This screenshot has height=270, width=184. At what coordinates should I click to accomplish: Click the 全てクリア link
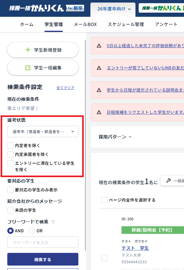pos(65,88)
